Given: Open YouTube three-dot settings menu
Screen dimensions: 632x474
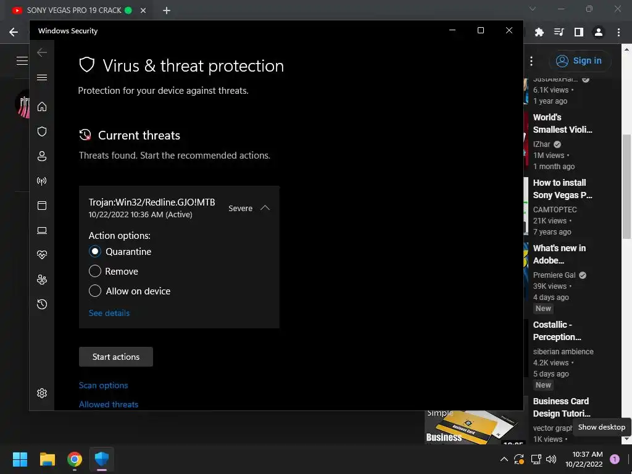Looking at the screenshot, I should 531,61.
